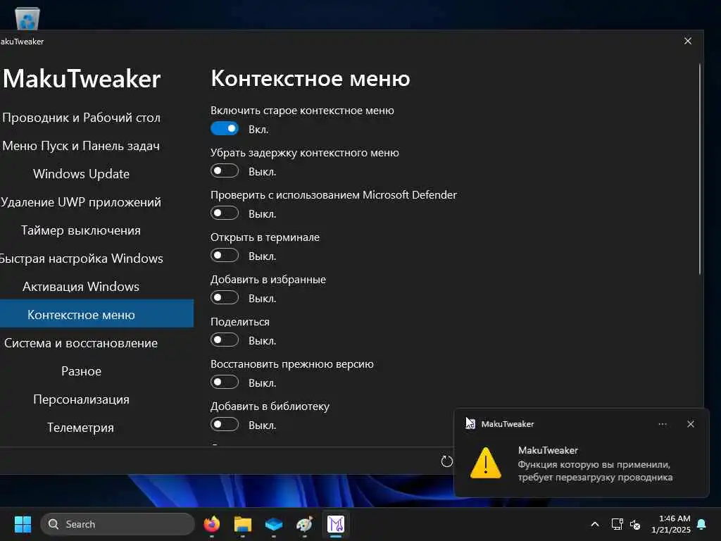Click the taskbar Search box
The width and height of the screenshot is (721, 541).
118,524
